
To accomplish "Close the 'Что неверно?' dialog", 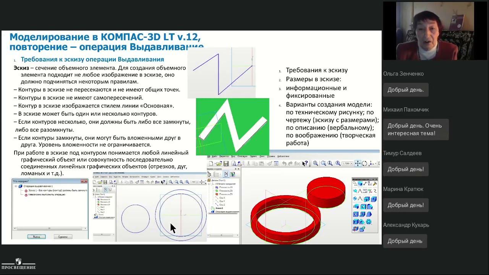I will point(85,181).
